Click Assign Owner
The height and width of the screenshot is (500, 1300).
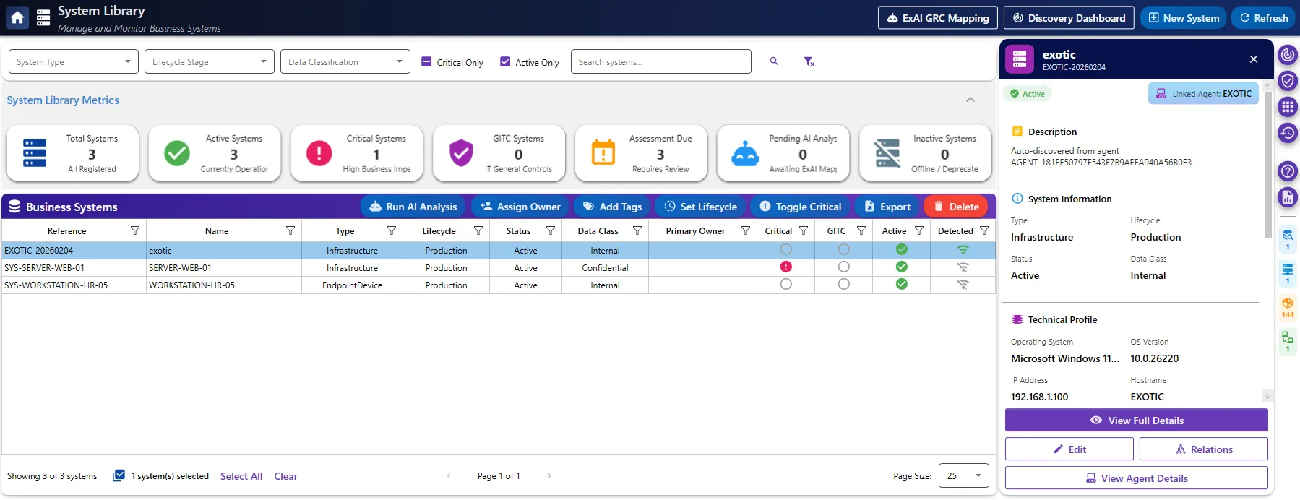[x=520, y=207]
